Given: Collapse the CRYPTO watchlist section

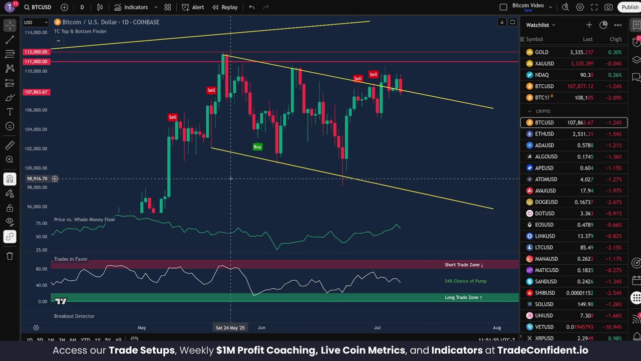Looking at the screenshot, I should coord(529,111).
